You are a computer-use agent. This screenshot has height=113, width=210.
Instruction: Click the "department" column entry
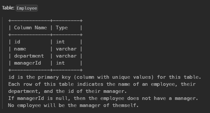[29, 56]
